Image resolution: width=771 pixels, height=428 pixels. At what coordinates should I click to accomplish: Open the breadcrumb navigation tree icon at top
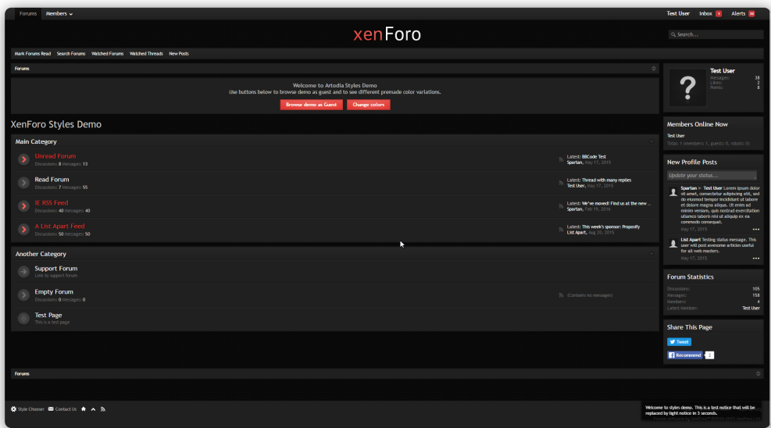tap(653, 69)
